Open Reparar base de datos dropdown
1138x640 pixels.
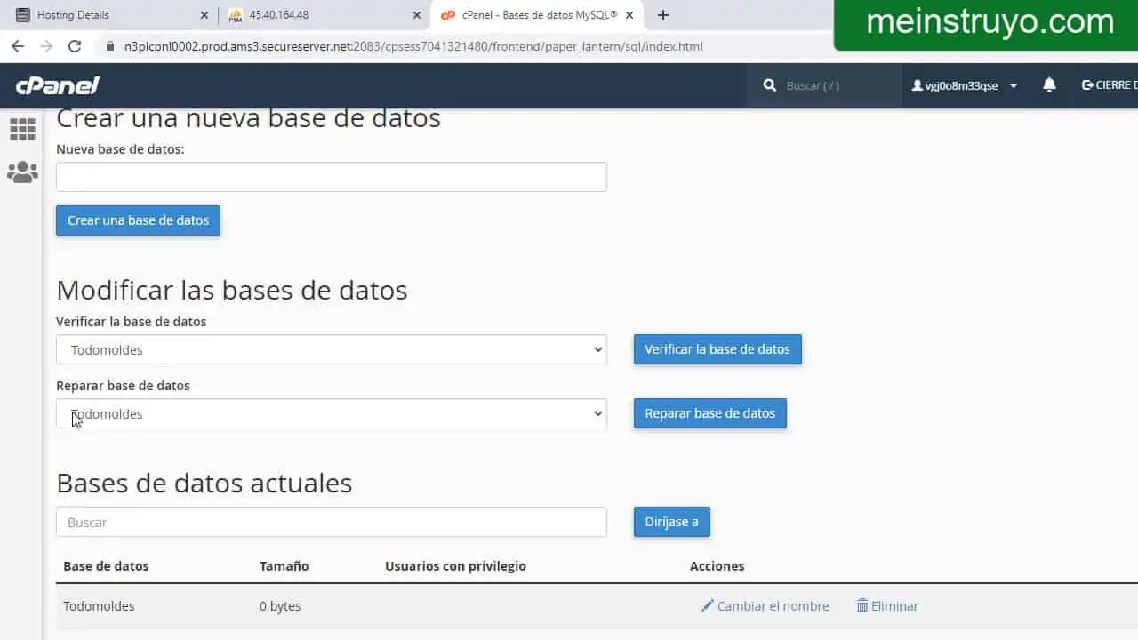pyautogui.click(x=332, y=413)
